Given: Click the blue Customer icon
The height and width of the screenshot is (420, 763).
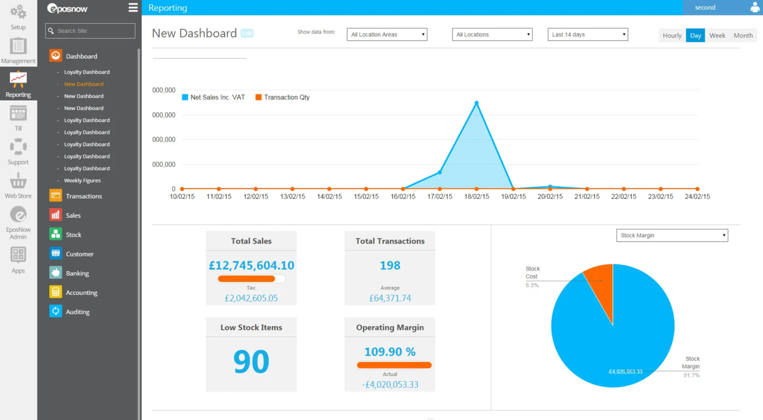Looking at the screenshot, I should [x=55, y=254].
